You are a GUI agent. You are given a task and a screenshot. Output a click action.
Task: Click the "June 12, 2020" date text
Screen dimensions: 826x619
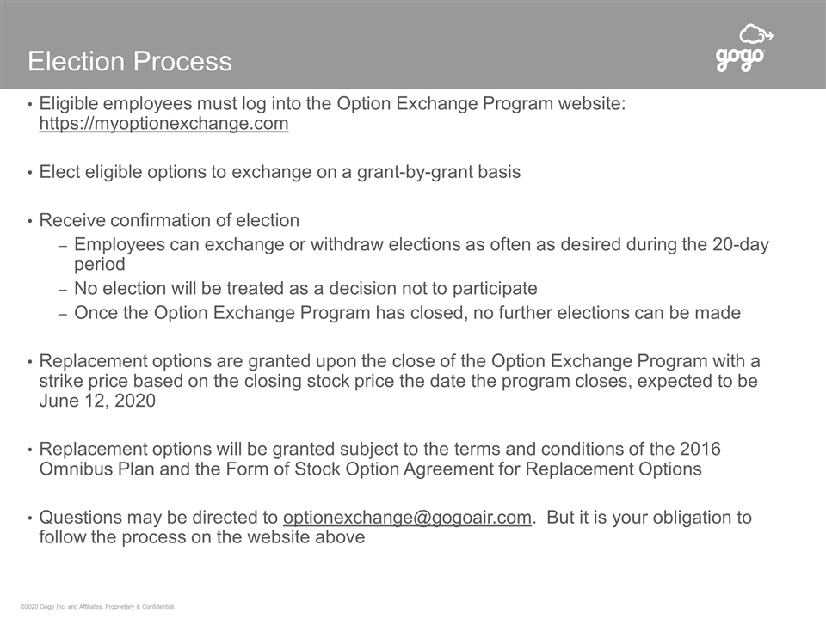click(x=97, y=401)
